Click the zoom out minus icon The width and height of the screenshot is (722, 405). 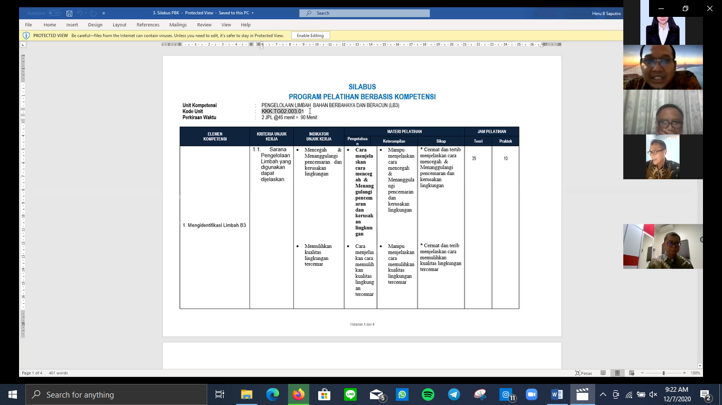click(x=643, y=373)
